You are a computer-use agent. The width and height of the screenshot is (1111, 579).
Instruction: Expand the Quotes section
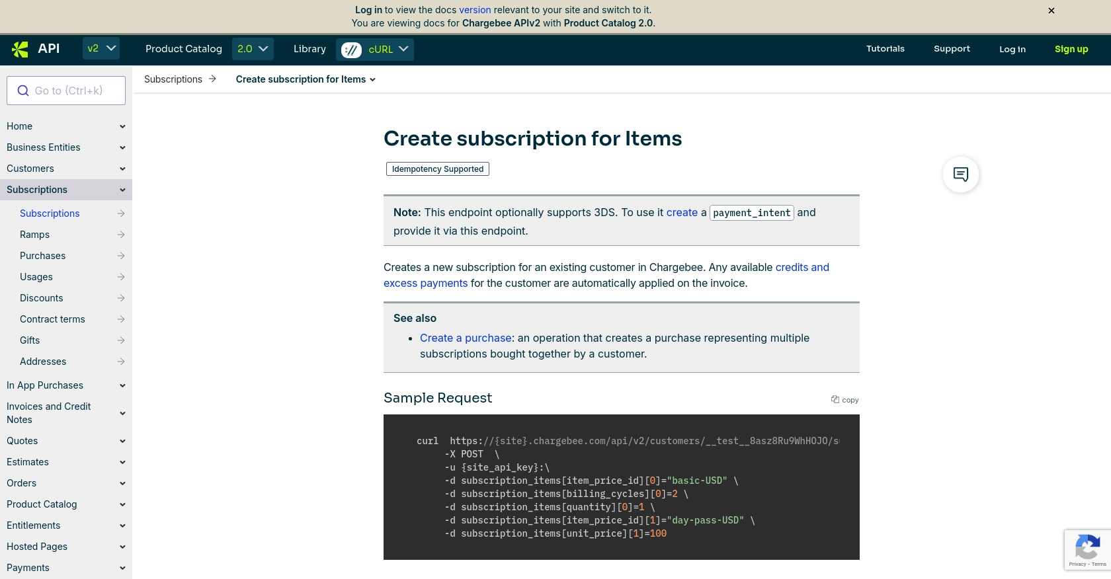122,441
